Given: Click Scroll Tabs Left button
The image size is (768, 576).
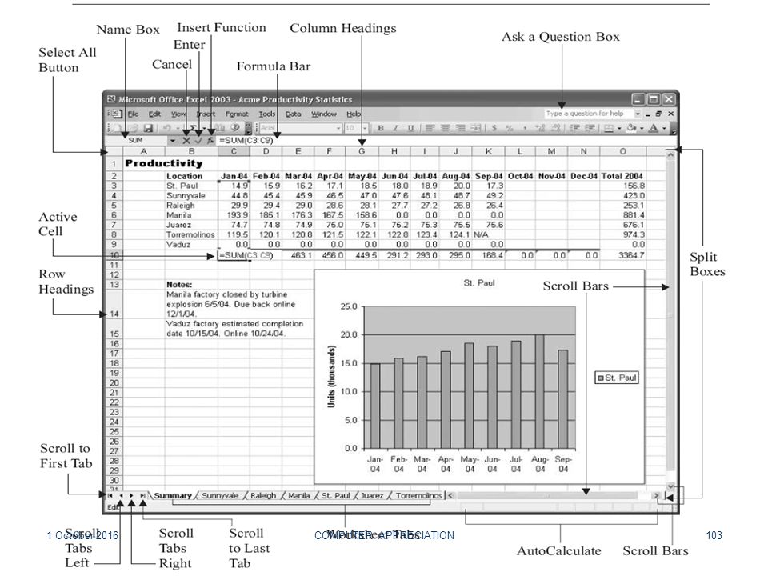Looking at the screenshot, I should coord(121,496).
